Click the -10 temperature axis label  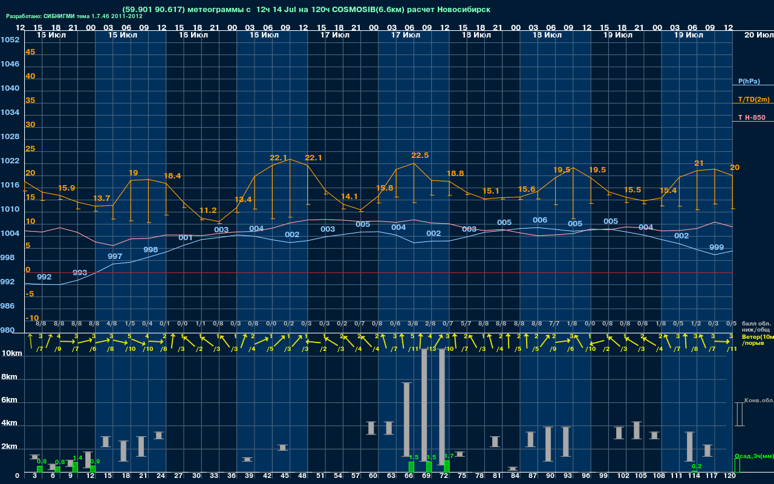point(32,318)
